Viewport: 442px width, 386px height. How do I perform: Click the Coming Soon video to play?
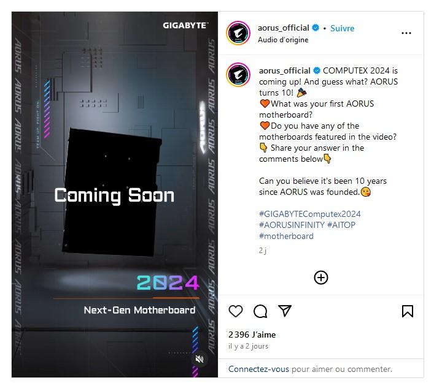(114, 194)
